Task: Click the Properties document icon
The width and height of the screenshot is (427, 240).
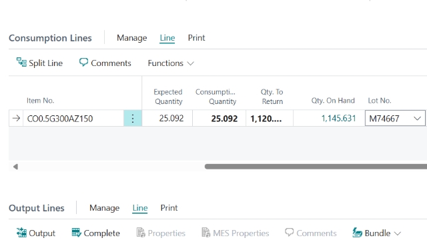Action: click(x=141, y=233)
